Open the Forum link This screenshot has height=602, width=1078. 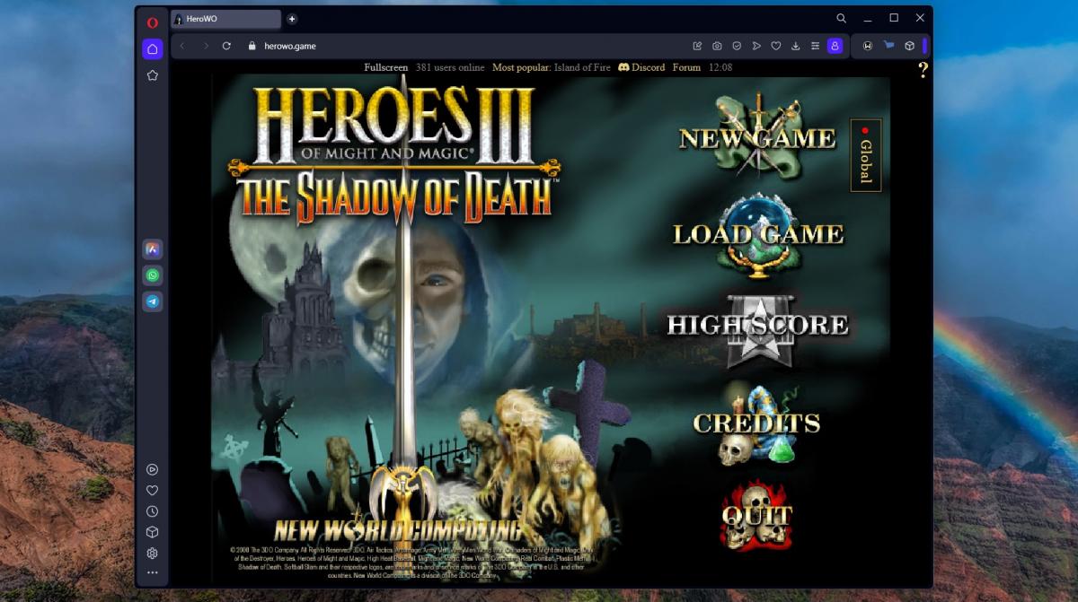[686, 67]
